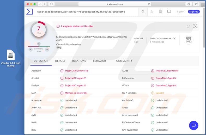Click the hash search input field
This screenshot has width=206, height=135.
pyautogui.click(x=87, y=12)
